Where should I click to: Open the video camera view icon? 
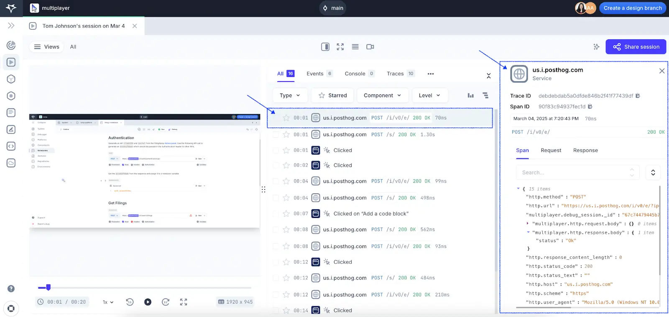370,47
